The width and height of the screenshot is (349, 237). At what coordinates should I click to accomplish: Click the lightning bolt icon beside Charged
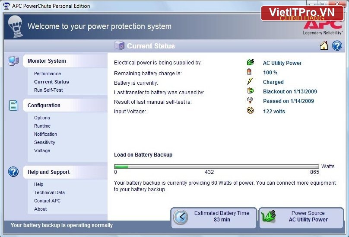(x=250, y=81)
